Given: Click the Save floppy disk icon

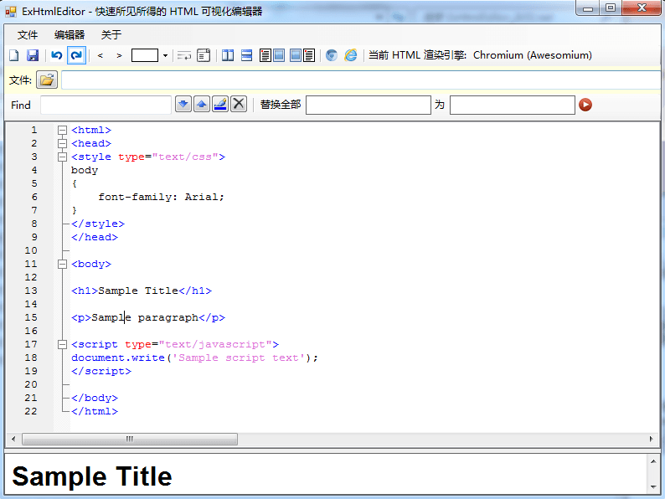Looking at the screenshot, I should [x=33, y=55].
